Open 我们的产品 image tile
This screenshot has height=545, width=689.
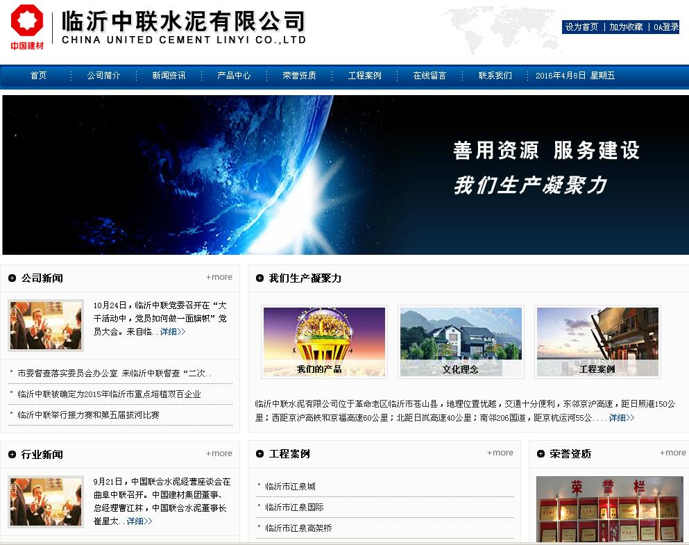point(324,342)
